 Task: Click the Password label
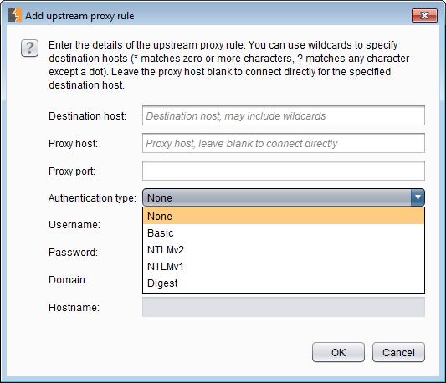73,253
